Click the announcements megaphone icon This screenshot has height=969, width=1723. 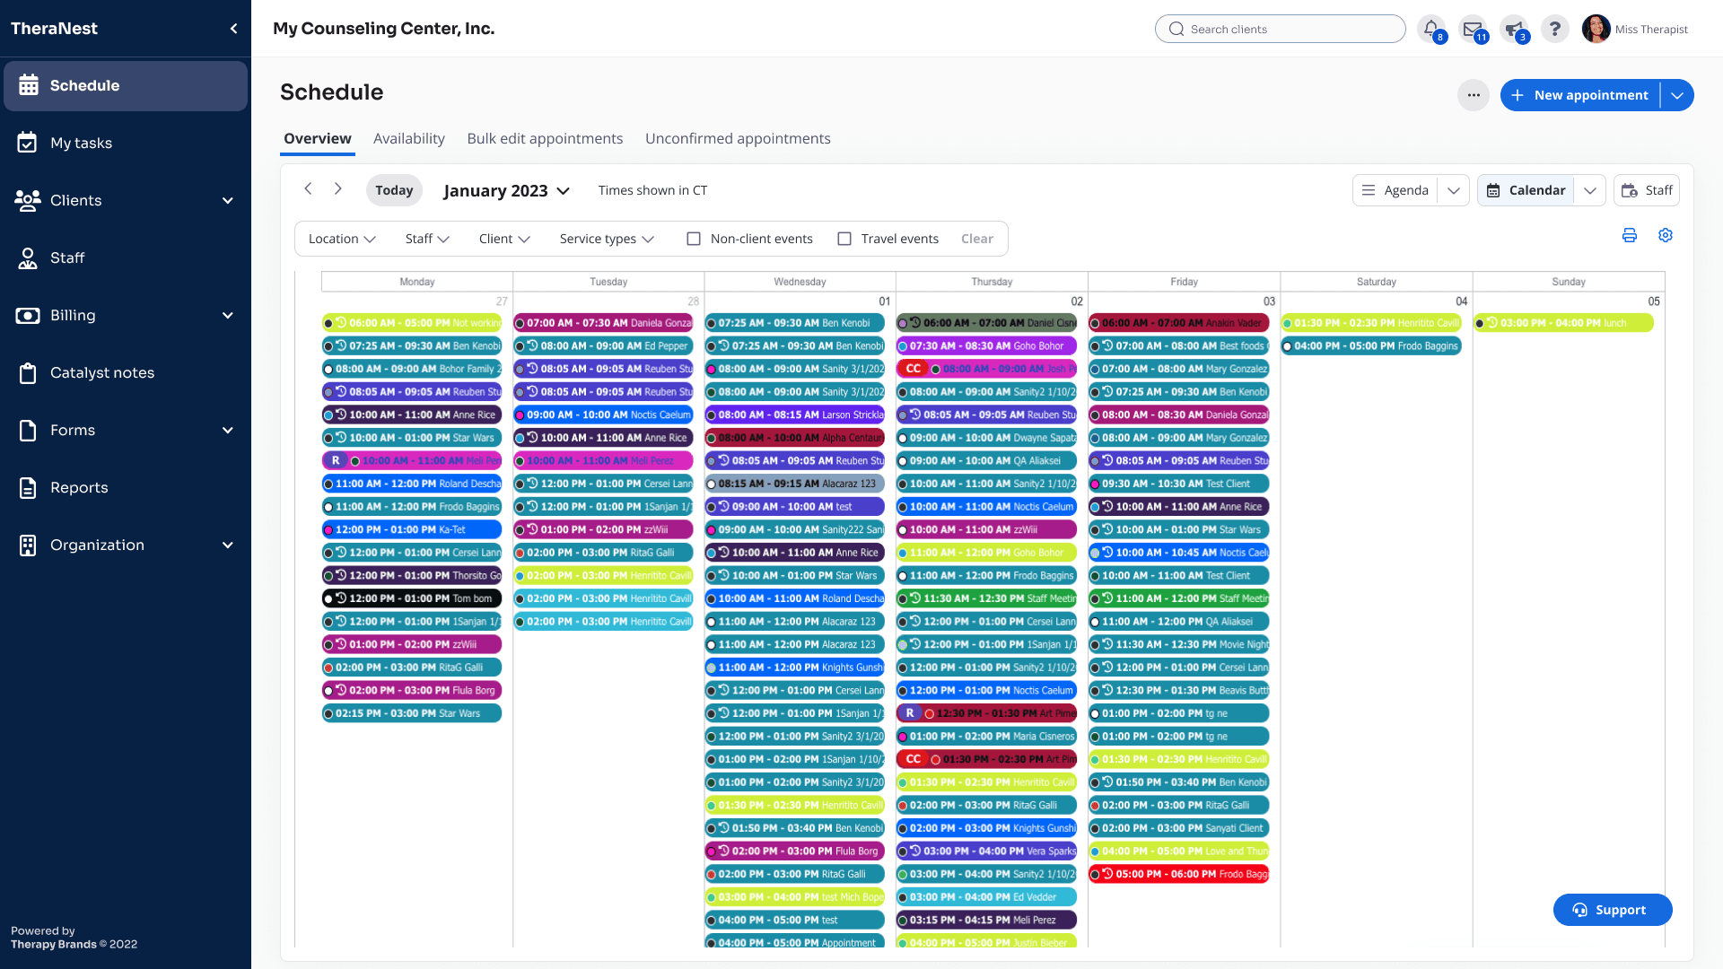click(1515, 29)
